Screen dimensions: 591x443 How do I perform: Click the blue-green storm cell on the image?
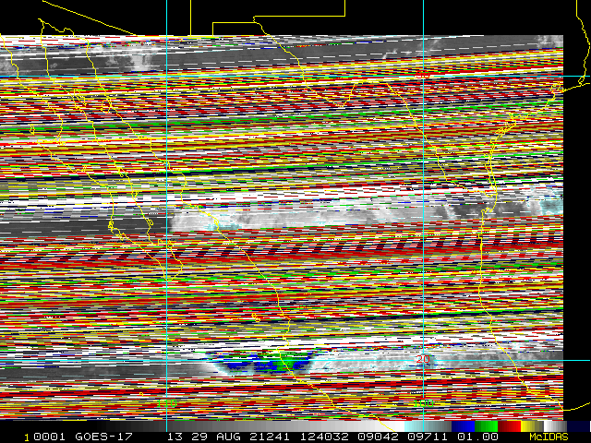click(264, 363)
